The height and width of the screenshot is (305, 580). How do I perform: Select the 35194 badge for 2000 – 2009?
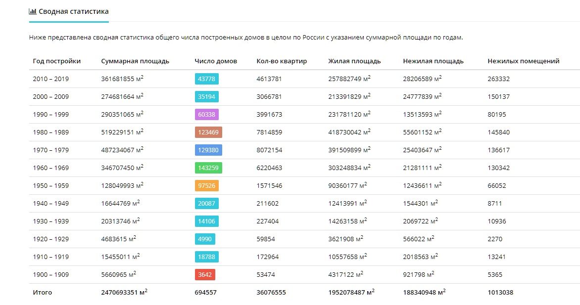pos(207,97)
